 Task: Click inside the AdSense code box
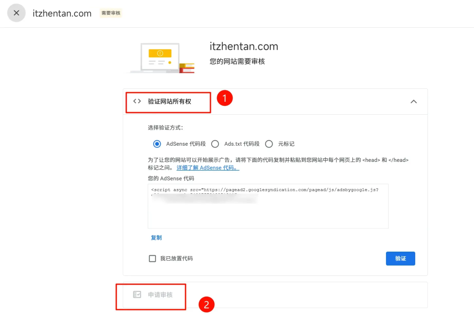268,213
